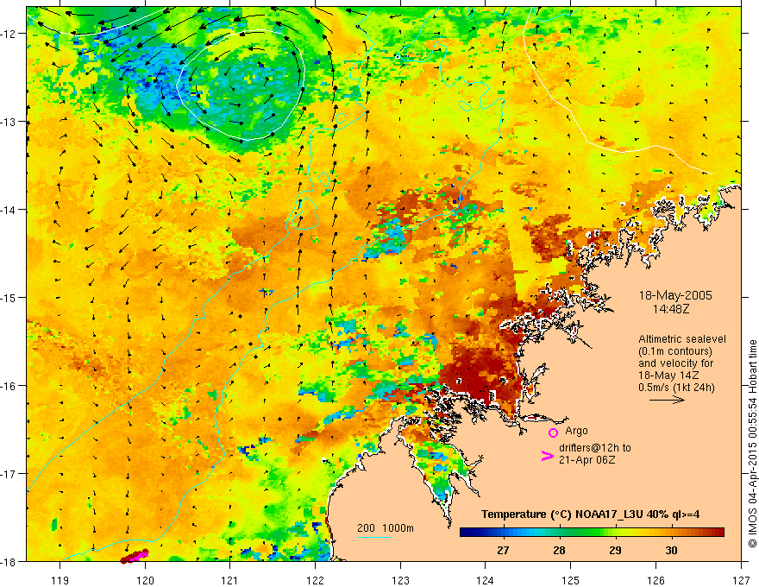Click longitude axis label "120"
This screenshot has height=587, width=759.
tap(145, 580)
